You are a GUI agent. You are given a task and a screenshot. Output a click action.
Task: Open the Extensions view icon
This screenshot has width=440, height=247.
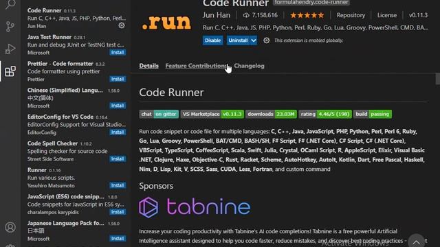[x=10, y=71]
